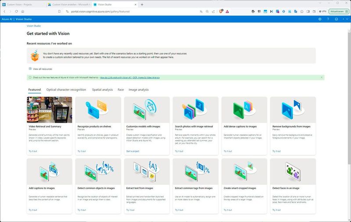The width and height of the screenshot is (351, 222).
Task: Toggle the browser sidebar panel icon
Action: tap(308, 11)
